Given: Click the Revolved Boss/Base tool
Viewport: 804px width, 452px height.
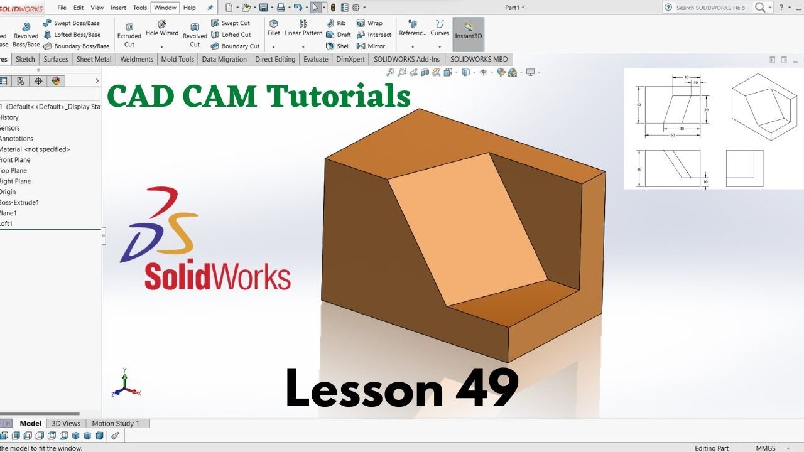Looking at the screenshot, I should point(26,35).
